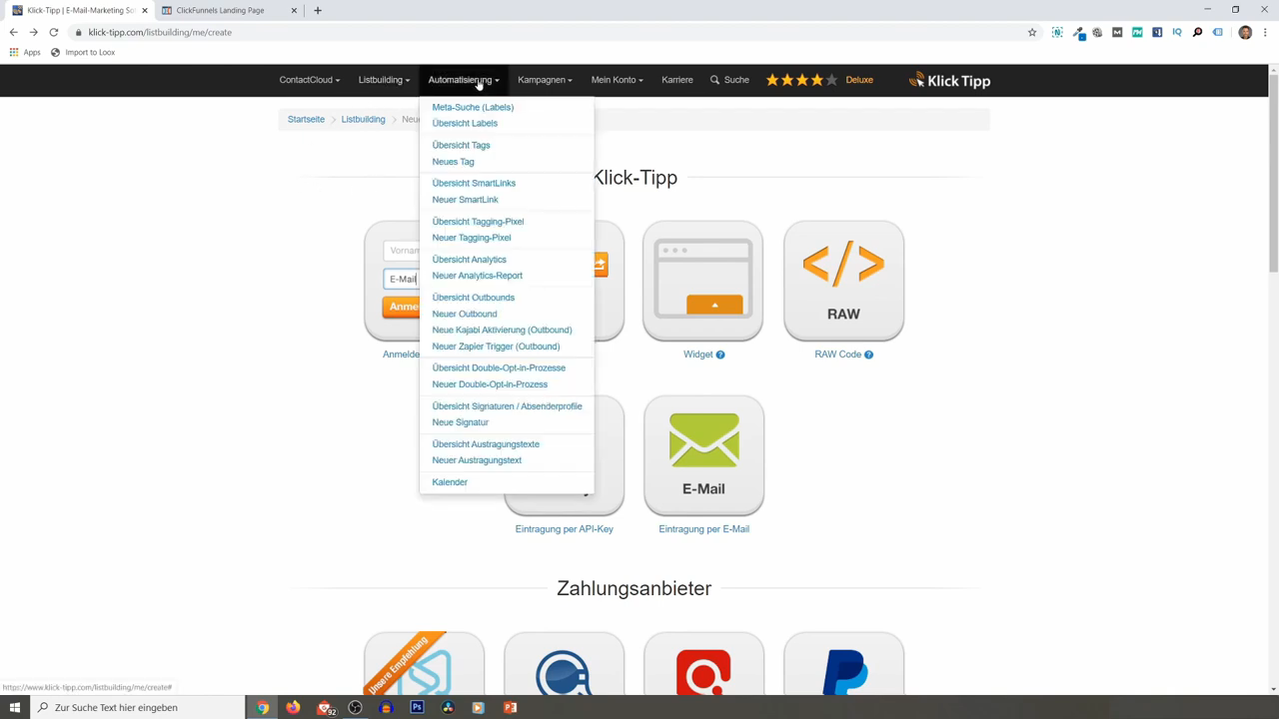The height and width of the screenshot is (719, 1279).
Task: Expand Listbuilding dropdown in navbar
Action: pyautogui.click(x=384, y=80)
